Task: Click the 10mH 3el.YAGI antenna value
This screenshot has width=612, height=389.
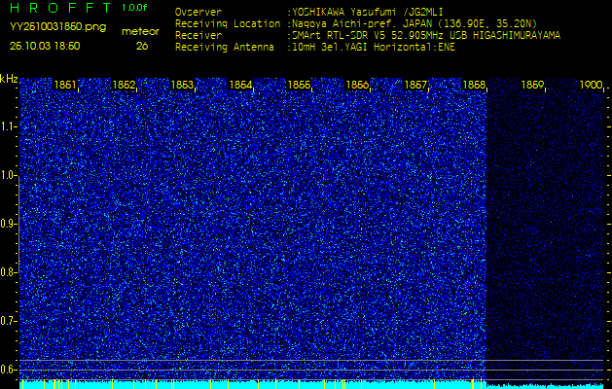Action: [x=374, y=48]
